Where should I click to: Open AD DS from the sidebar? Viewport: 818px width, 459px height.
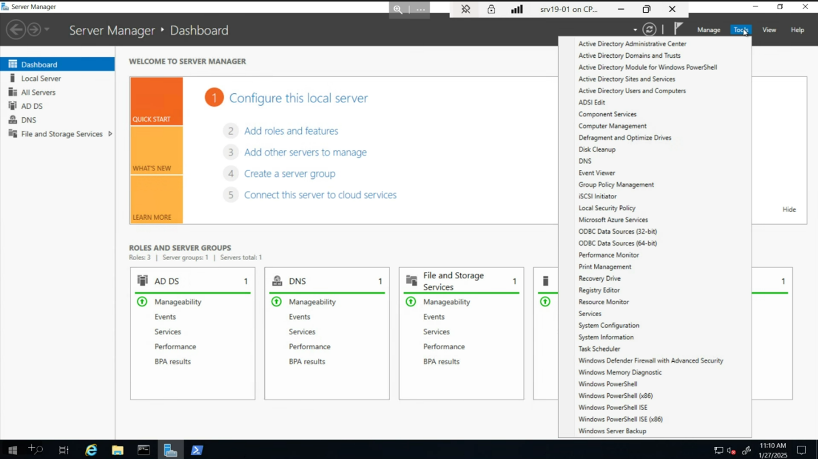[x=31, y=106]
